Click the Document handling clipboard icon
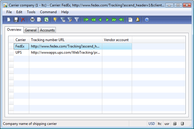Screen dimensions: 194x129 coord(130,20)
